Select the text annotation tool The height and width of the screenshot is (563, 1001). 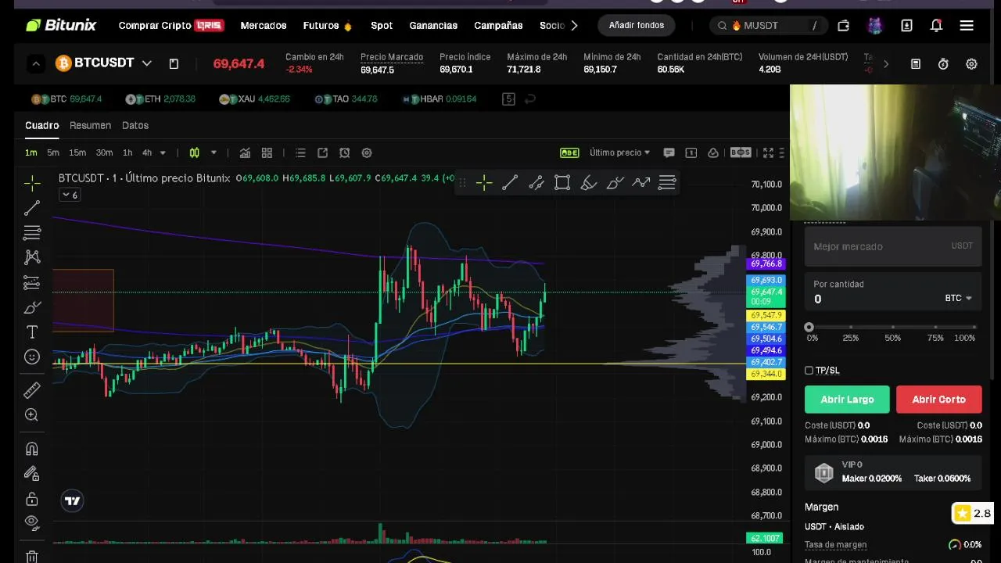(x=32, y=332)
